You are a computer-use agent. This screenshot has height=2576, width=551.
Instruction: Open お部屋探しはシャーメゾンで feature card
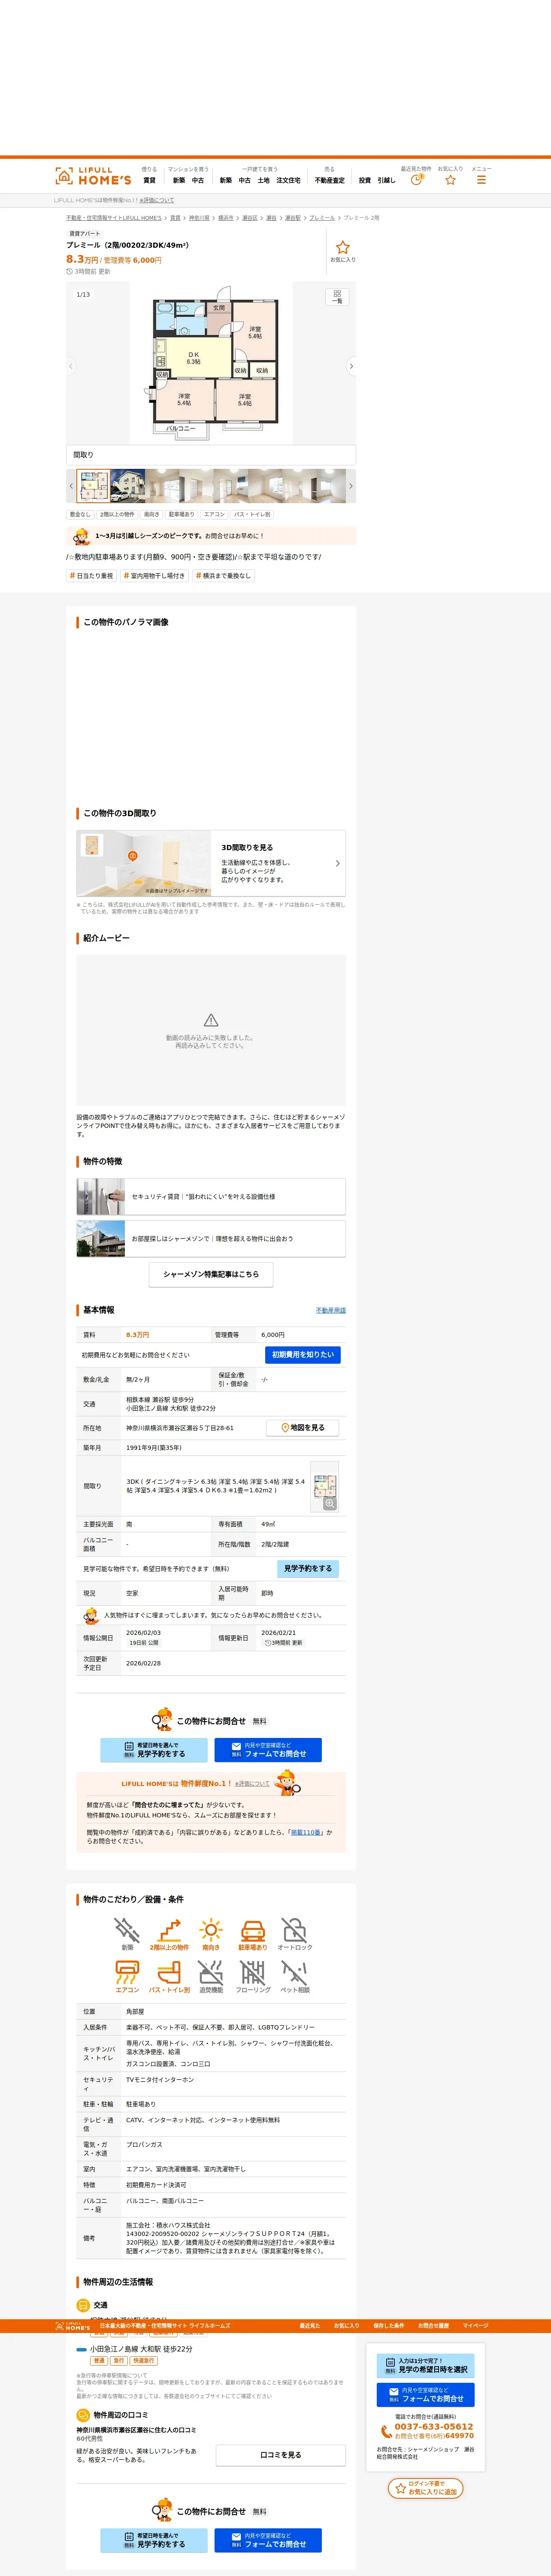pyautogui.click(x=211, y=1238)
